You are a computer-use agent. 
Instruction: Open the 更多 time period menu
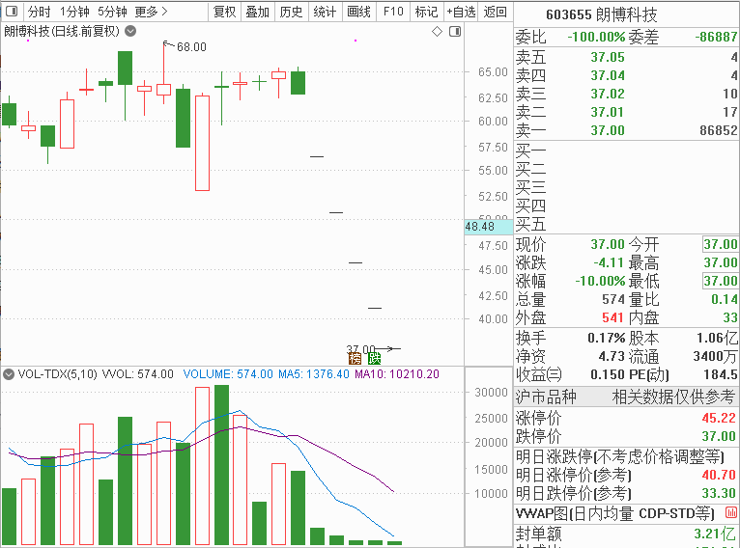150,12
